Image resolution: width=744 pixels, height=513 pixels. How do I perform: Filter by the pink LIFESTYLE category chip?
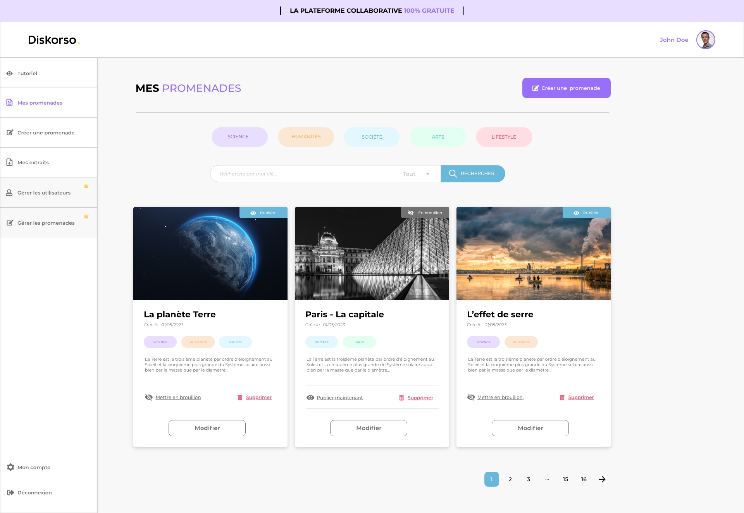(504, 137)
